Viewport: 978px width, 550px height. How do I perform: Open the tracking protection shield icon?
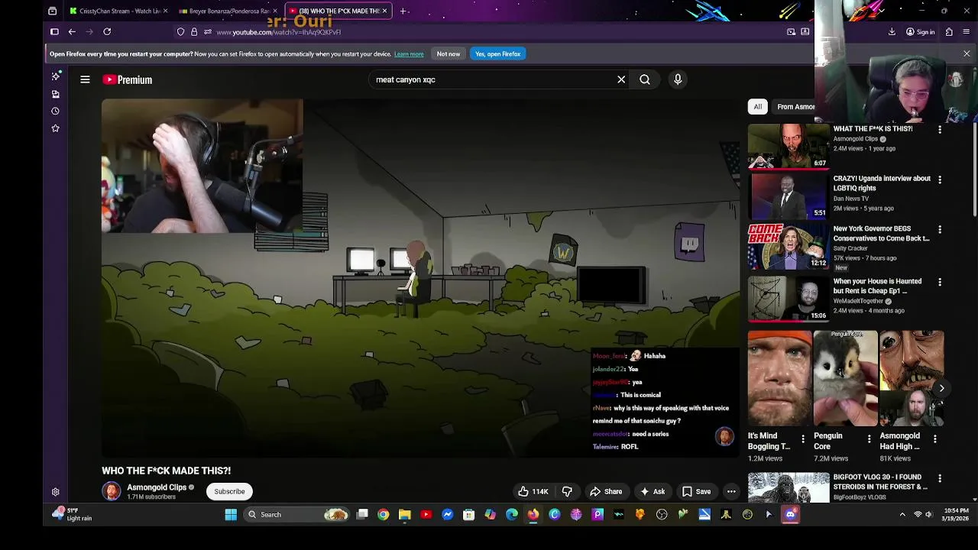pyautogui.click(x=181, y=32)
